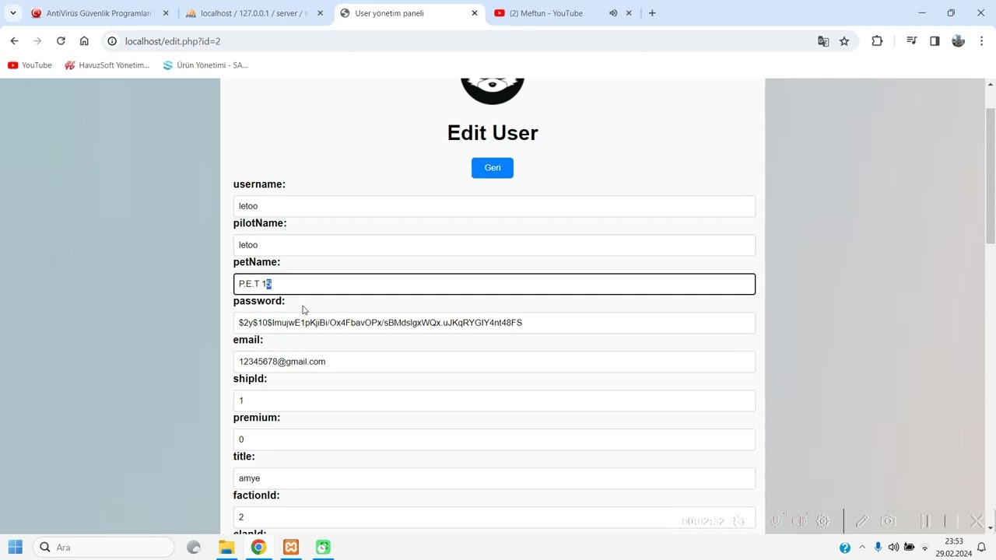Toggle the recorder speaker icon
This screenshot has height=560, width=996.
[x=799, y=521]
